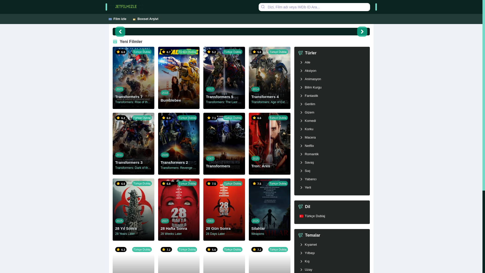
Task: Open Transformers 3 movie card
Action: tap(133, 144)
